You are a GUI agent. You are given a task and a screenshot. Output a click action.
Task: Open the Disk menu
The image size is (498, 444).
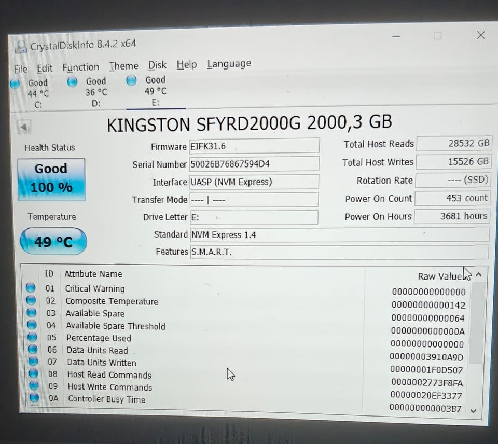coord(157,65)
